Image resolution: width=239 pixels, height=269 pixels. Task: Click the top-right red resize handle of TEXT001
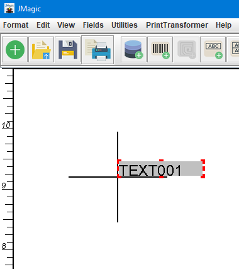tap(203, 161)
